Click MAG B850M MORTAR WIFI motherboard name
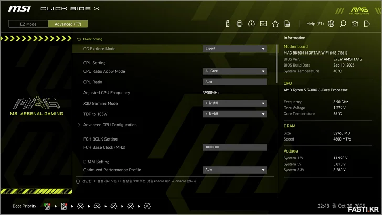Viewport: 382px width, 215px height. coord(315,53)
